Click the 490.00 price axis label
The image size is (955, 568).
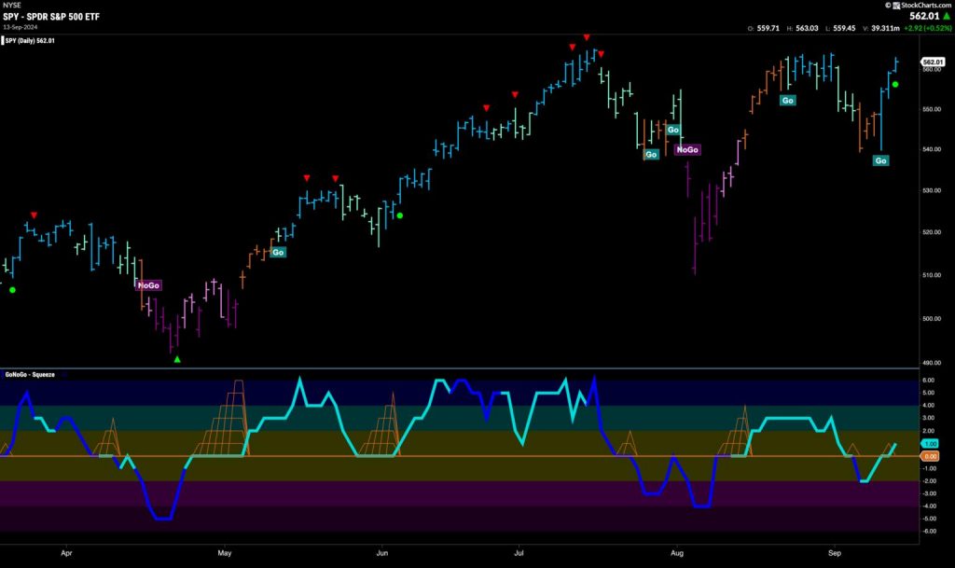point(932,363)
